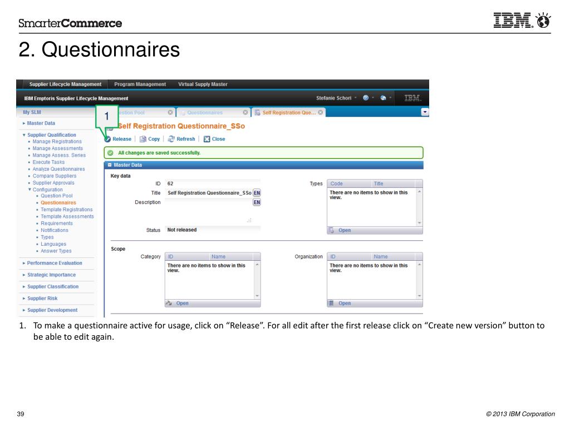Click into the Title input field
This screenshot has height=427, width=570.
[209, 193]
